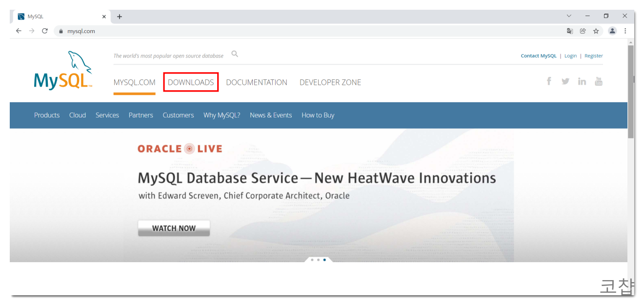This screenshot has width=644, height=305.
Task: Click the Contact MySQL link
Action: tap(539, 56)
